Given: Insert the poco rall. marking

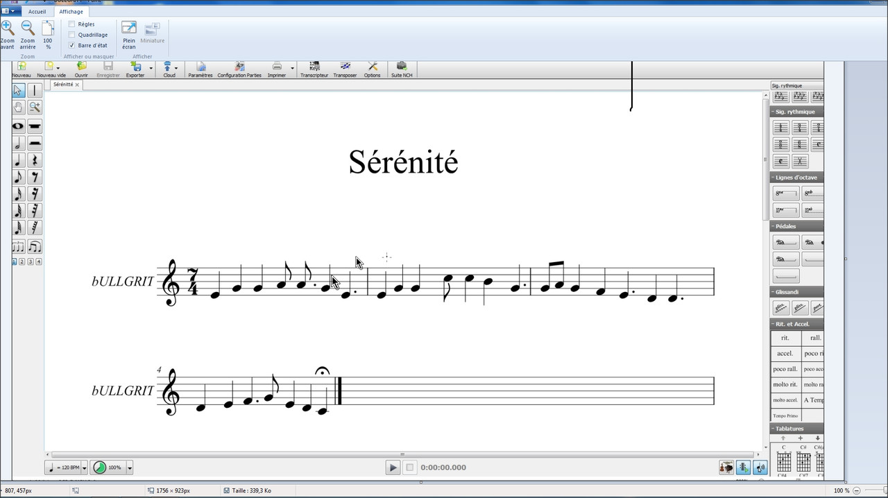Looking at the screenshot, I should 785,369.
